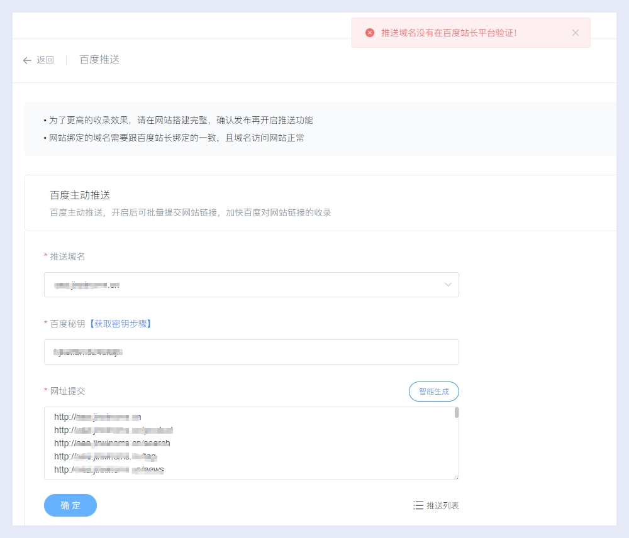Go back using the 返回 arrow

pos(27,60)
